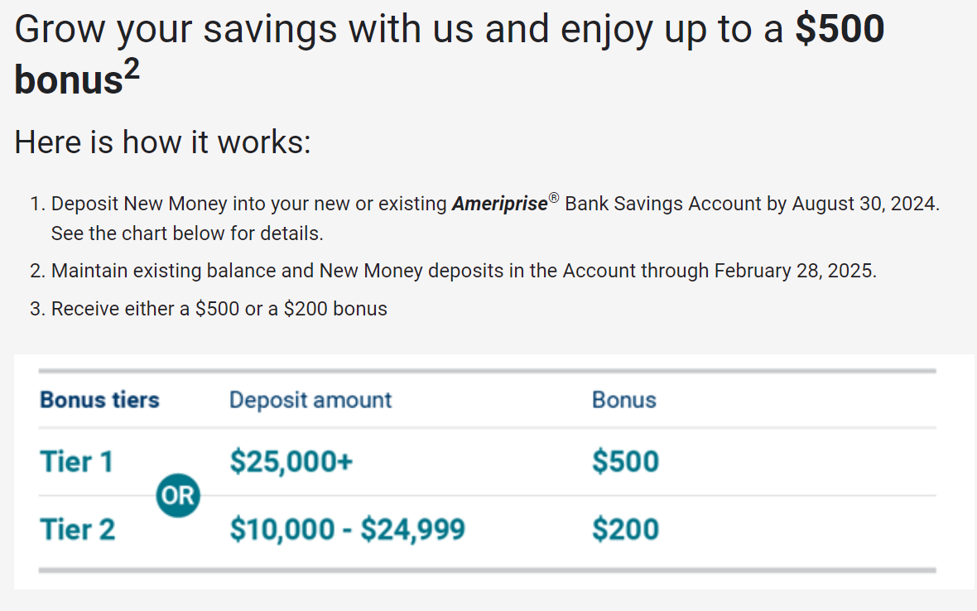
Task: Click step 2 about maintaining existing balance
Action: [454, 271]
